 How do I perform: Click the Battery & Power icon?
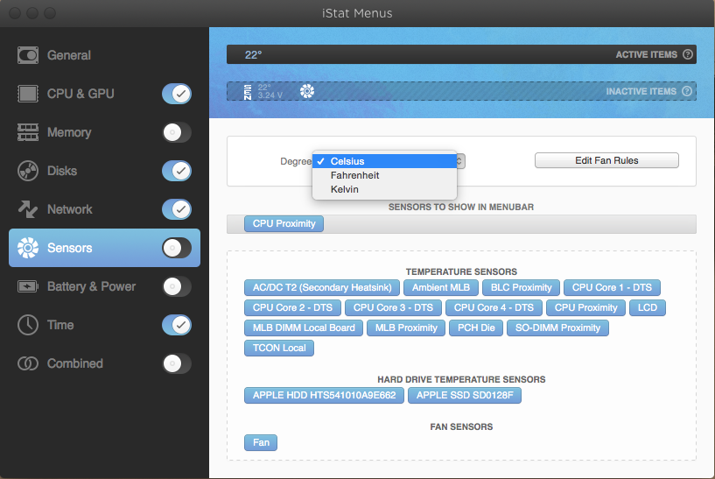click(28, 286)
